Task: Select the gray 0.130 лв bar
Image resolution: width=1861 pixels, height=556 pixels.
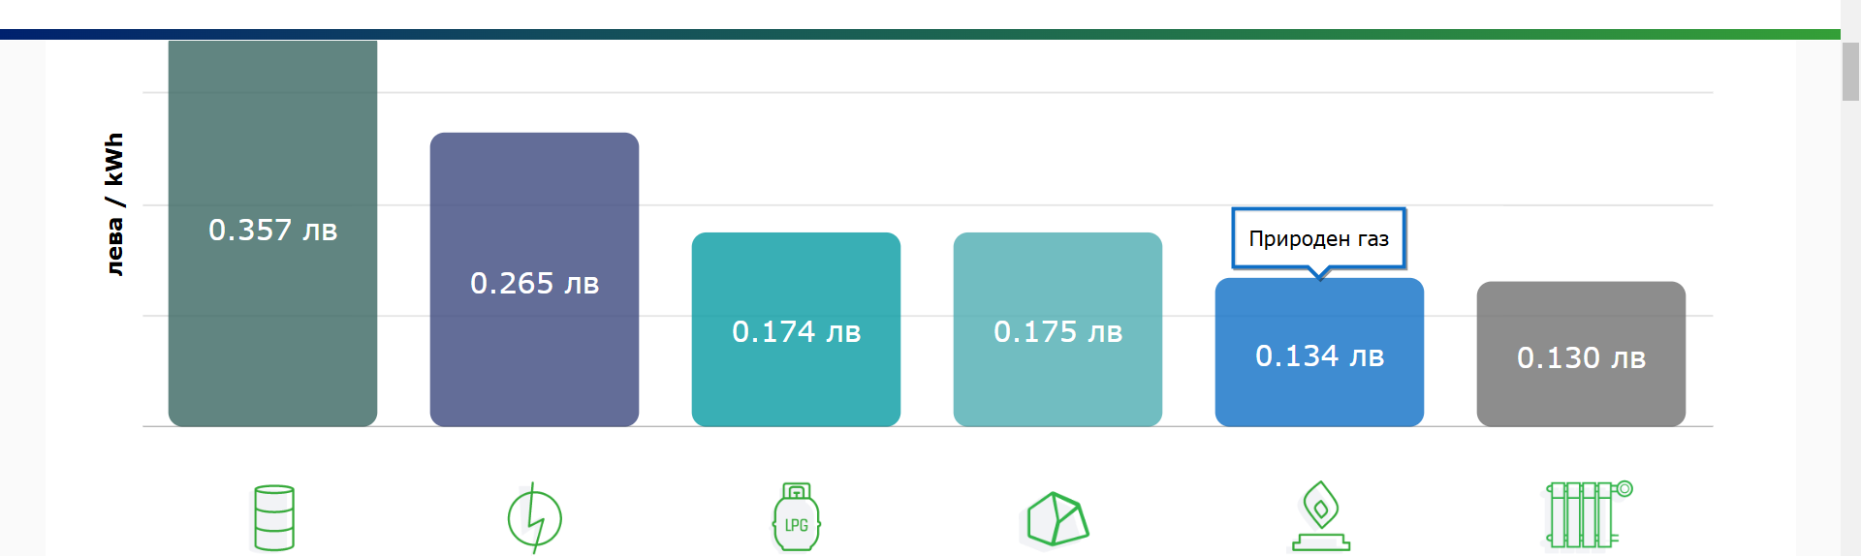Action: 1581,354
